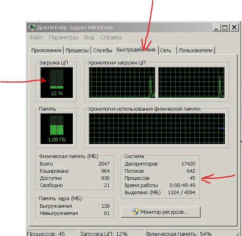Viewport: 242px width, 236px height.
Task: Click the Время работы label
Action: [x=141, y=185]
